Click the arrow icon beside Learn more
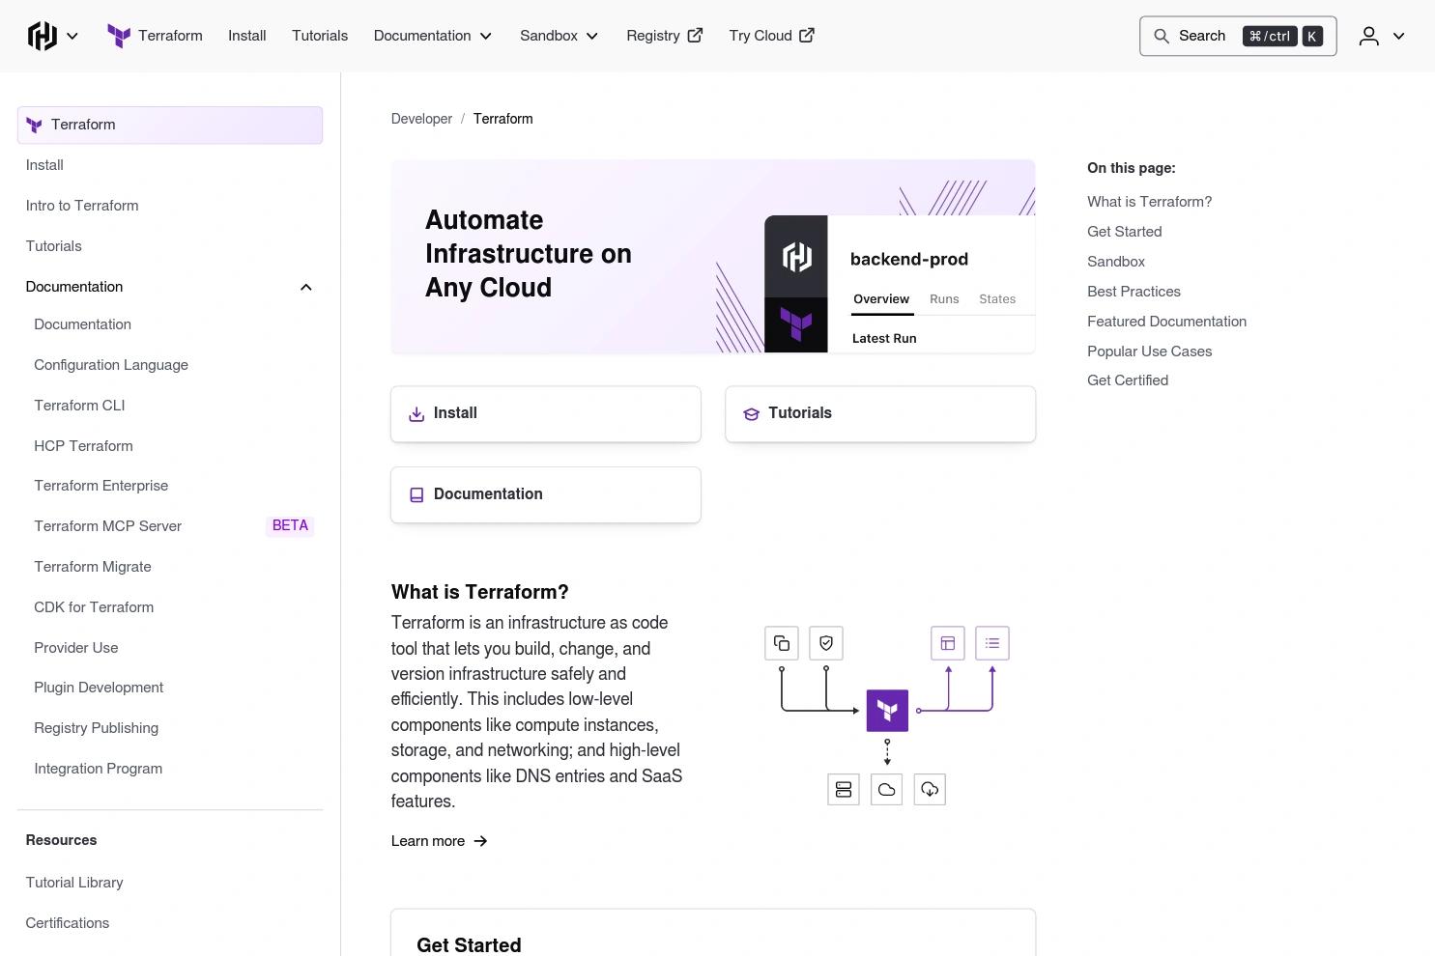The width and height of the screenshot is (1435, 956). tap(480, 841)
